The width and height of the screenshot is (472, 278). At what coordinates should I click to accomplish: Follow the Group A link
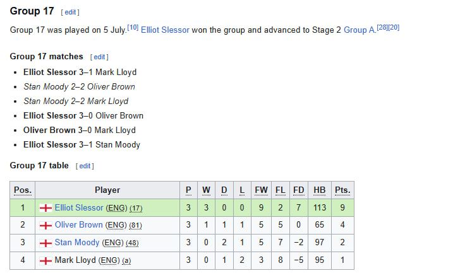pyautogui.click(x=360, y=30)
